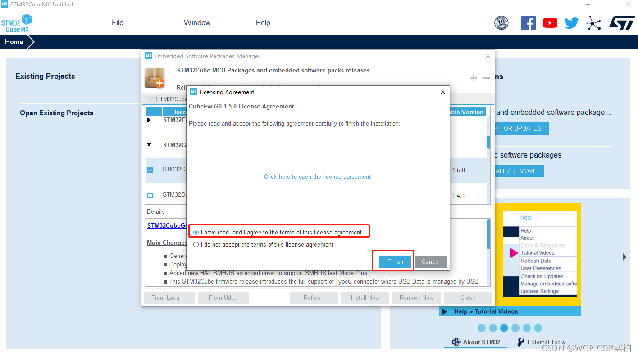
Task: Click the 'Main Changes' heading in Details
Action: 167,243
